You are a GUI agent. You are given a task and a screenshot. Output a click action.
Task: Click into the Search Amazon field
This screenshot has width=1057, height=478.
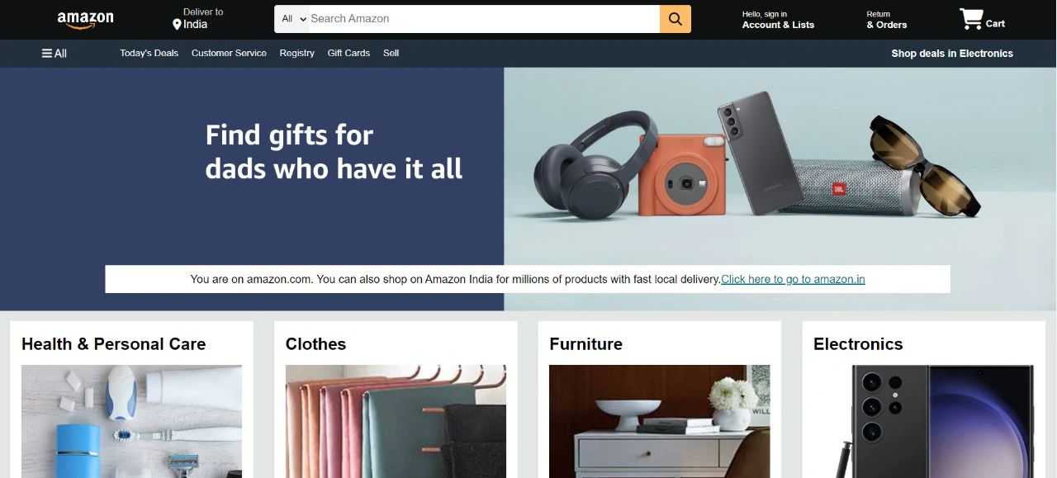pyautogui.click(x=485, y=19)
